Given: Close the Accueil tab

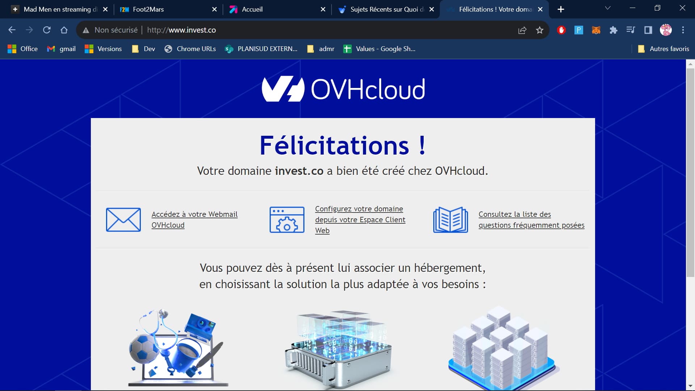Looking at the screenshot, I should point(323,9).
